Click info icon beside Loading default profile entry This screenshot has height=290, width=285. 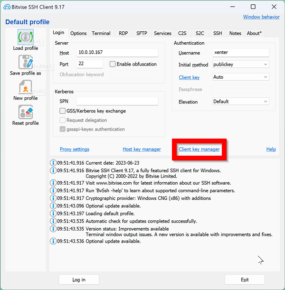53,213
